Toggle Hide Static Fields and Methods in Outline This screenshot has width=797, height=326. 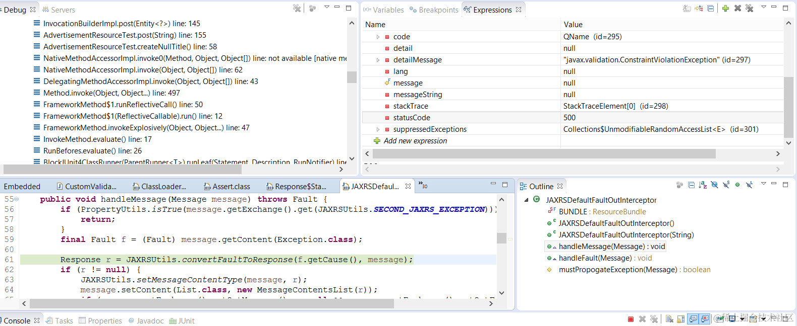coord(726,185)
